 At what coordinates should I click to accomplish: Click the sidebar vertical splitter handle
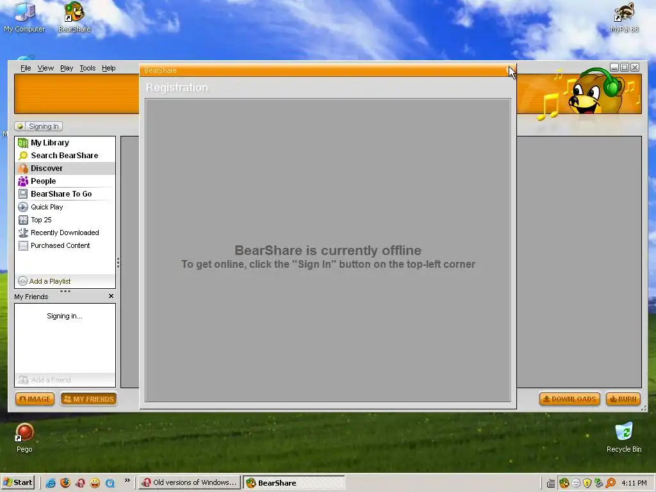tap(119, 262)
